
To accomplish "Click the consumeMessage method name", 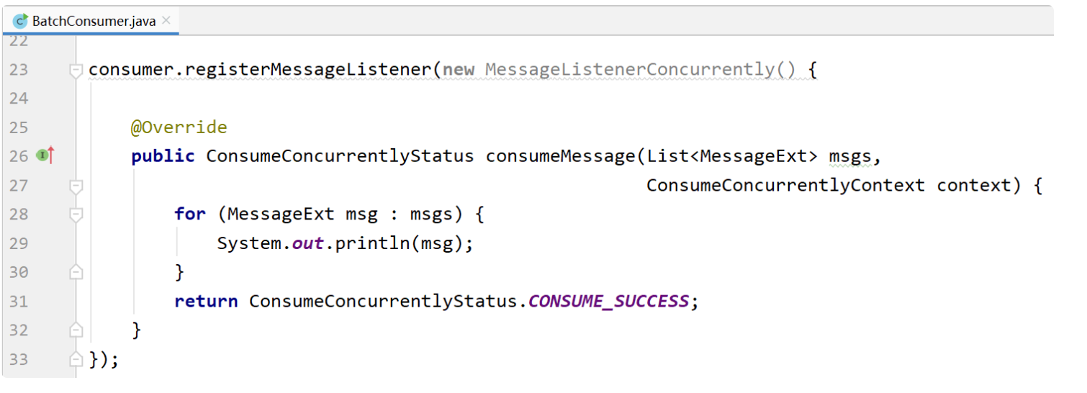I will pos(559,156).
